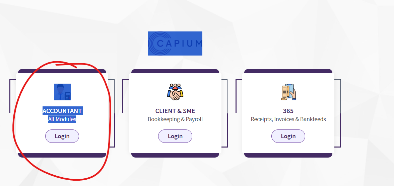Click Receipts, Invoices & Bankfeeds subtitle

click(288, 119)
